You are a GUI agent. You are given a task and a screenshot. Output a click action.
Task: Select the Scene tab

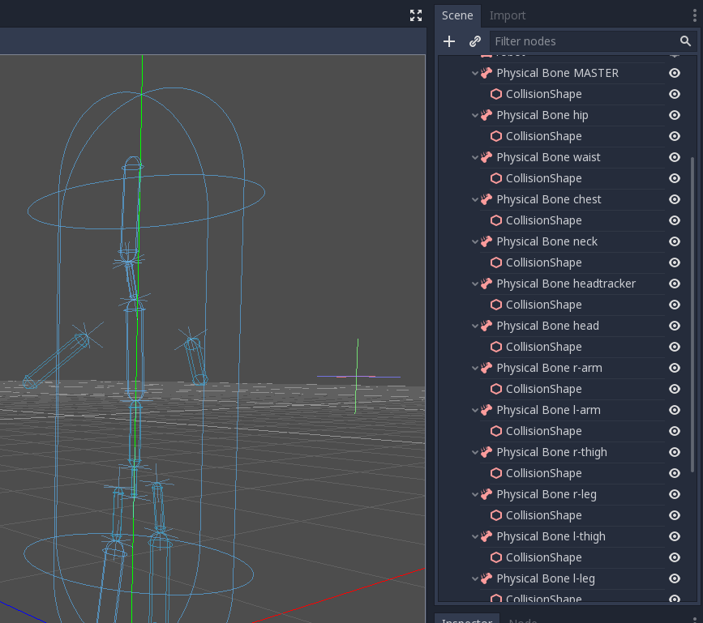(457, 15)
